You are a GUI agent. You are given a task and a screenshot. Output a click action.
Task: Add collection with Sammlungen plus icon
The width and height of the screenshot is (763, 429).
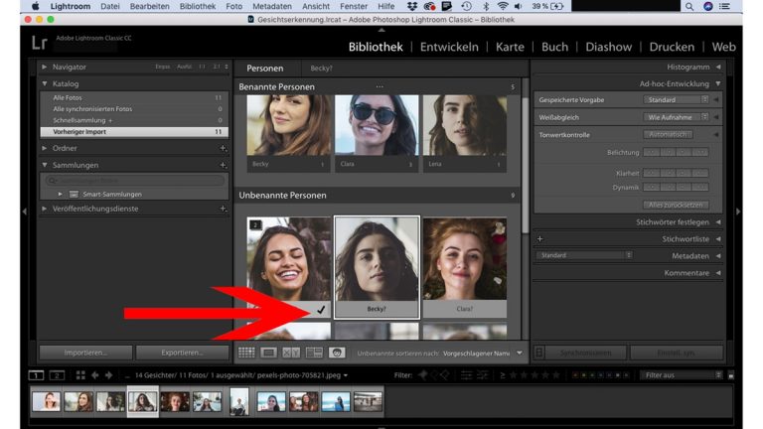(223, 165)
